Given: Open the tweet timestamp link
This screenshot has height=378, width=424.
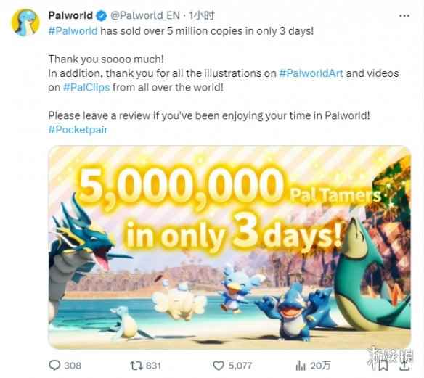Looking at the screenshot, I should 202,16.
